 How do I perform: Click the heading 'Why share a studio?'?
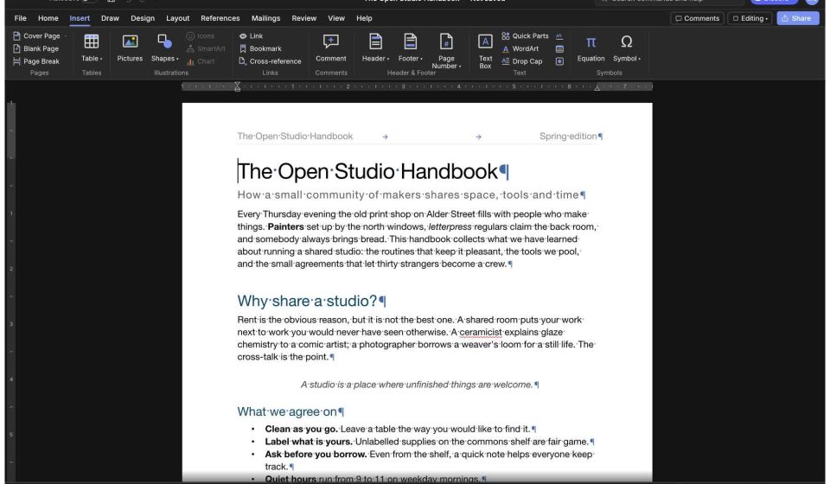click(x=307, y=301)
